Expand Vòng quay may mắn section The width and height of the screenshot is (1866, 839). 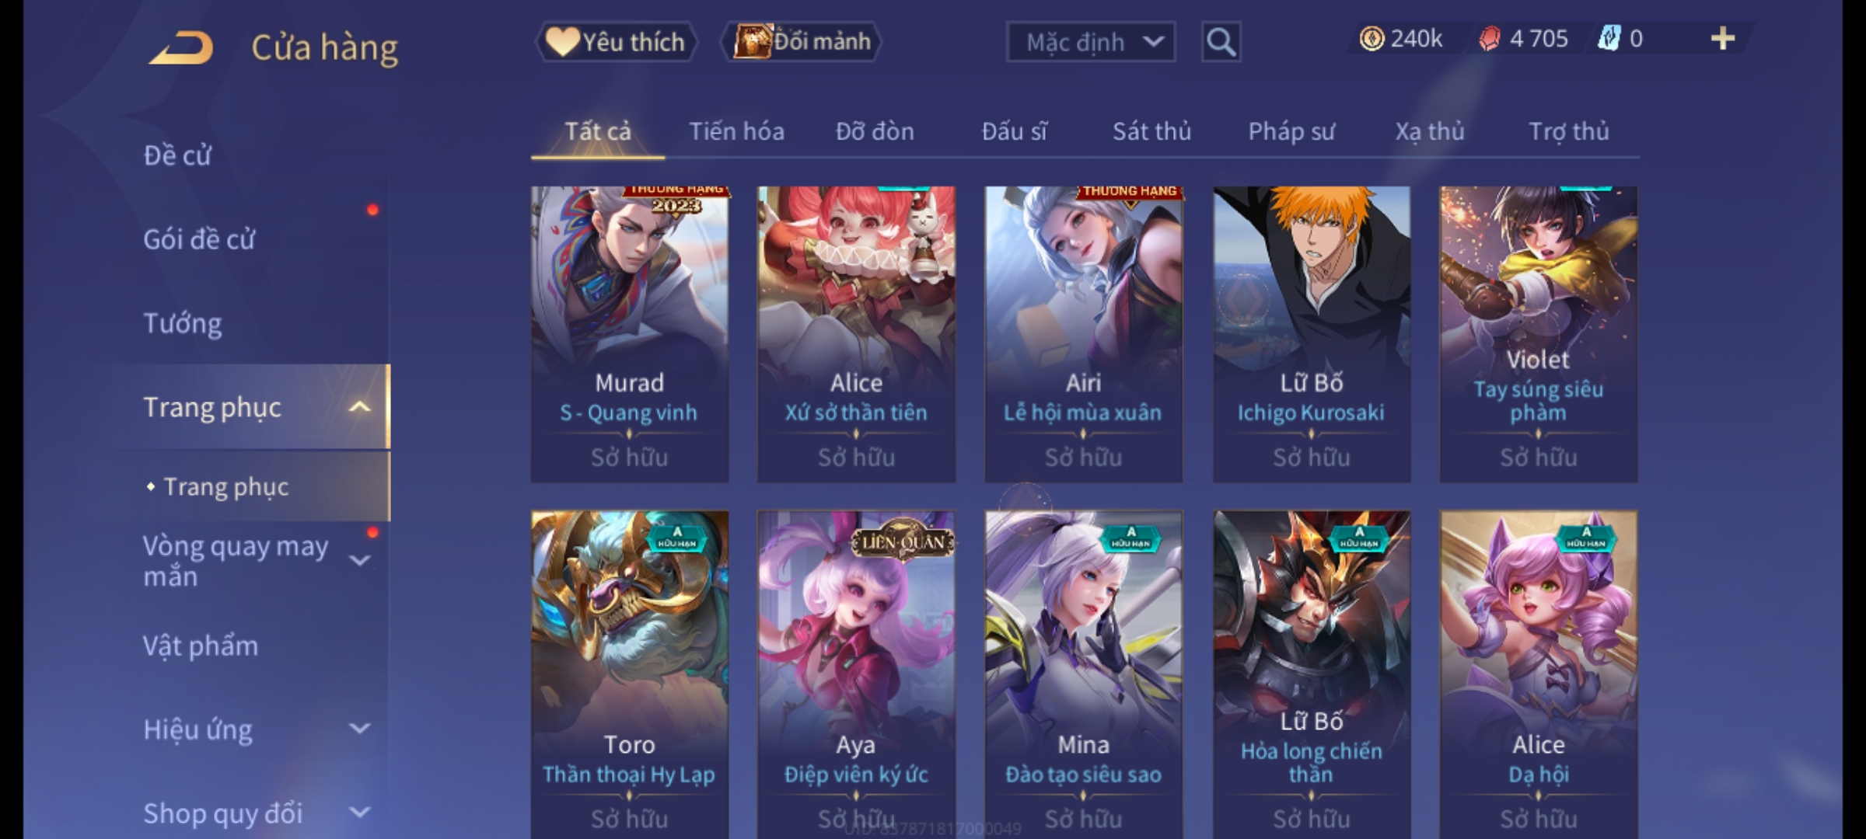(x=359, y=561)
